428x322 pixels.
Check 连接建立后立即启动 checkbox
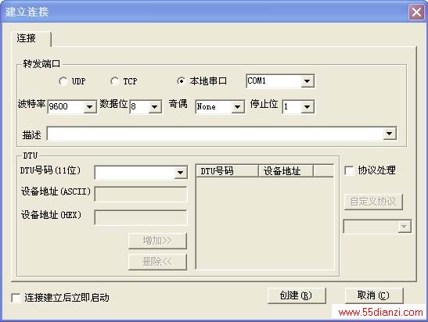[16, 298]
